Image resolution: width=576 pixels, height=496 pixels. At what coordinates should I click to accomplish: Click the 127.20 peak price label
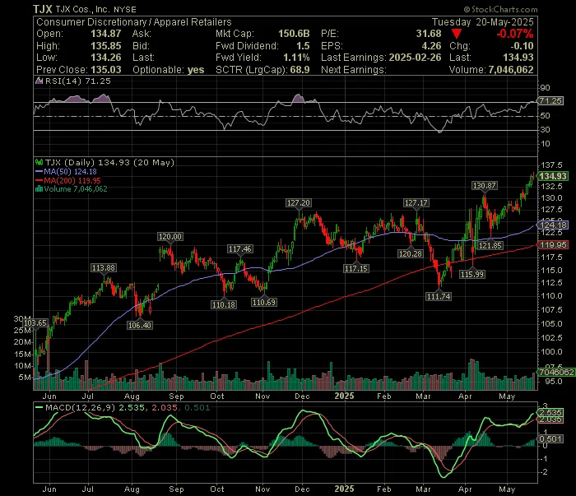tap(298, 203)
